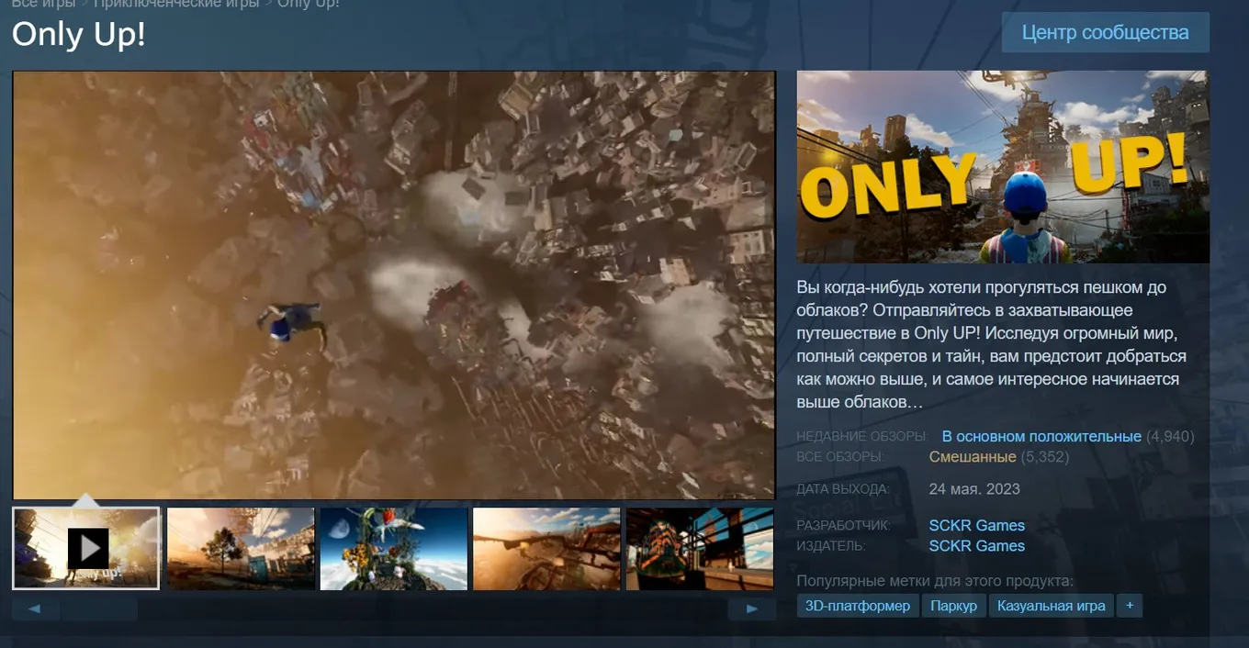Image resolution: width=1249 pixels, height=648 pixels.
Task: Open 'Смешанные' all reviews summary
Action: pyautogui.click(x=973, y=457)
